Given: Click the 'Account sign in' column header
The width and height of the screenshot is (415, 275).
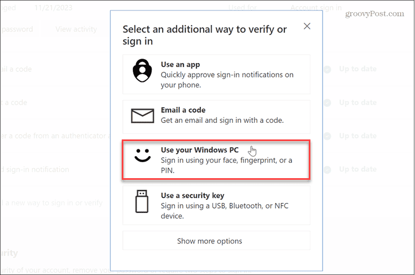Looking at the screenshot, I should coord(316,8).
